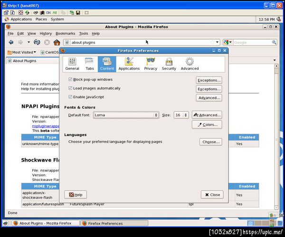Click the Firefox back arrow button
This screenshot has width=285, height=237.
coord(11,42)
